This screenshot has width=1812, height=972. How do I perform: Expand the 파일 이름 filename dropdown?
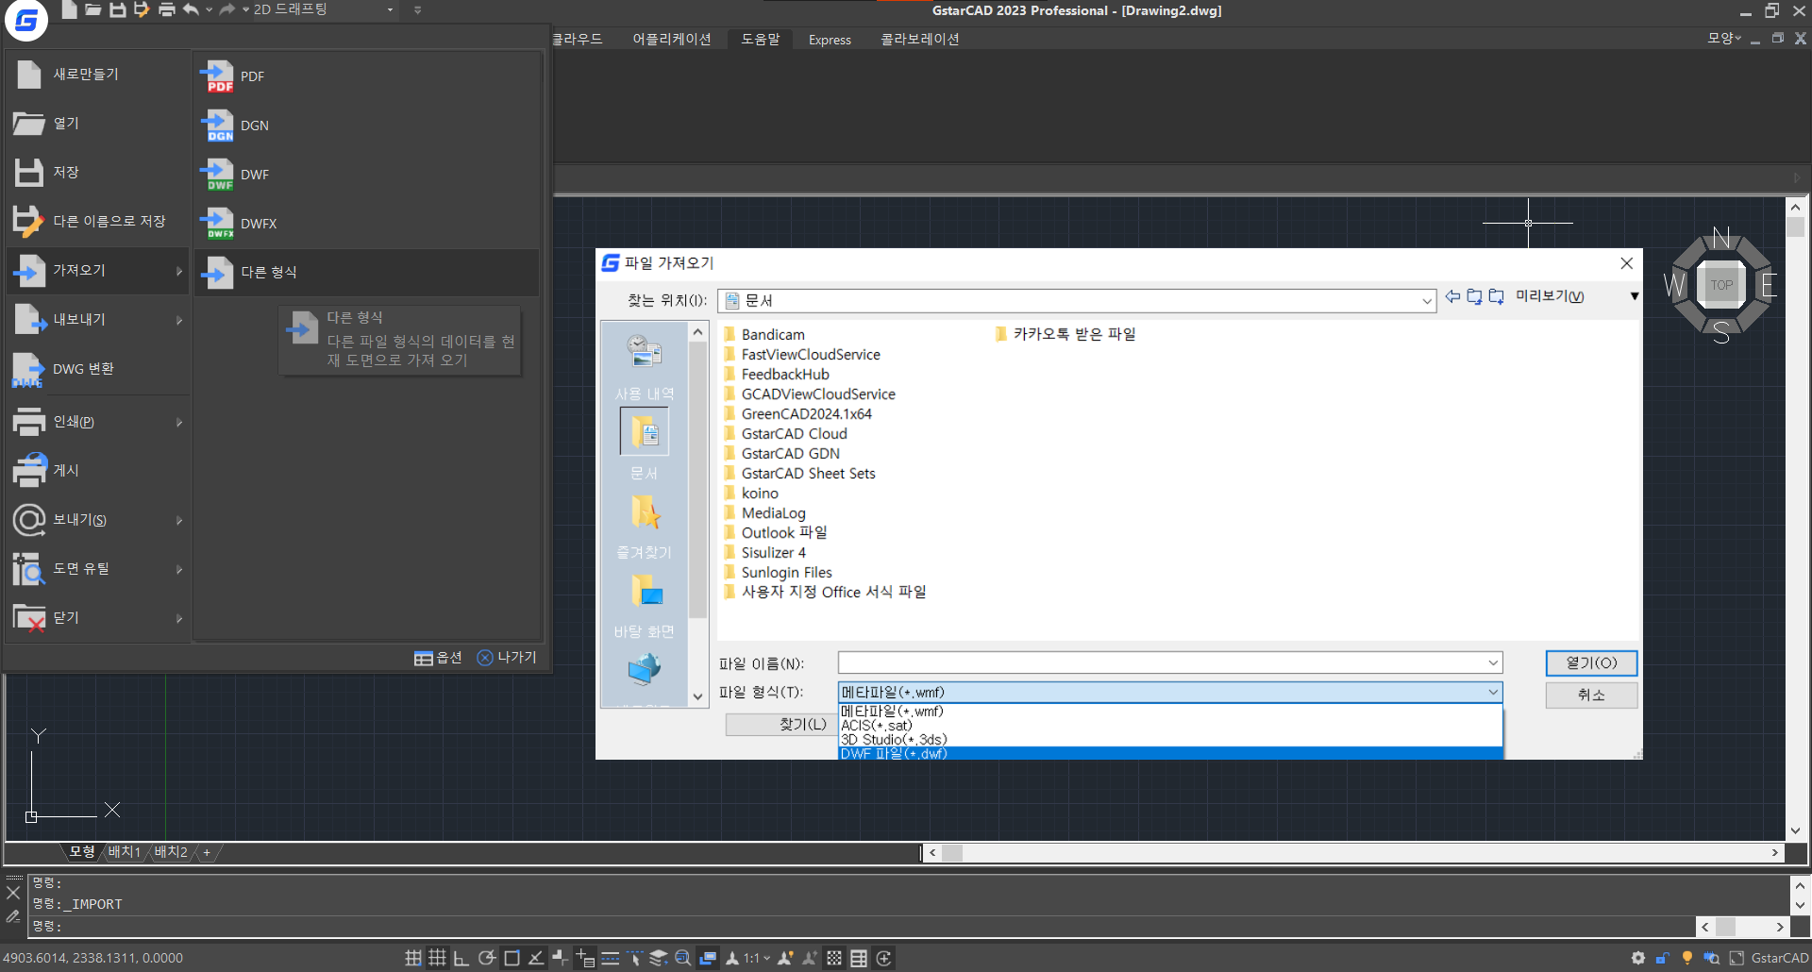[x=1493, y=663]
